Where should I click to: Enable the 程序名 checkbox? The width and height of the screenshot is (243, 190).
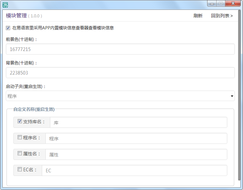20,137
